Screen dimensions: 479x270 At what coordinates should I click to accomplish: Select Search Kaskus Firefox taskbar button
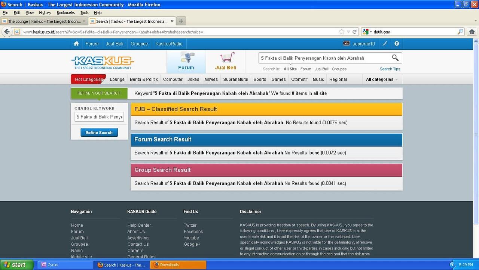pos(122,265)
